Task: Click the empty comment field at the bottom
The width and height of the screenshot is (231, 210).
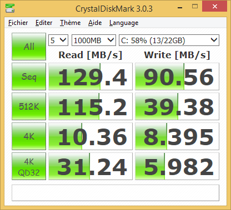Action: [x=115, y=193]
